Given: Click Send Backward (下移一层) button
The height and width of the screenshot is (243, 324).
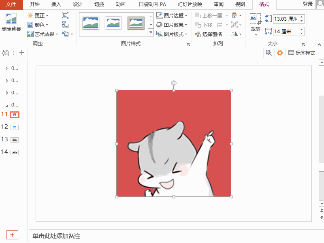Looking at the screenshot, I should (x=209, y=25).
